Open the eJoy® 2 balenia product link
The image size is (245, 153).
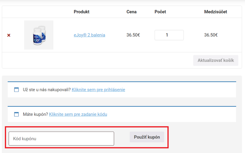point(89,35)
